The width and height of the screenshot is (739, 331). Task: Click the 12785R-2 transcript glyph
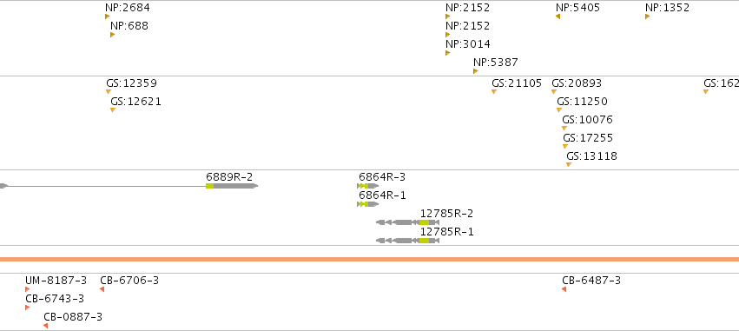[407, 222]
